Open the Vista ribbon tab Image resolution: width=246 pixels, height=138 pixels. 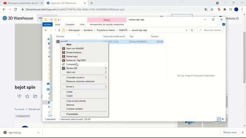point(82,25)
